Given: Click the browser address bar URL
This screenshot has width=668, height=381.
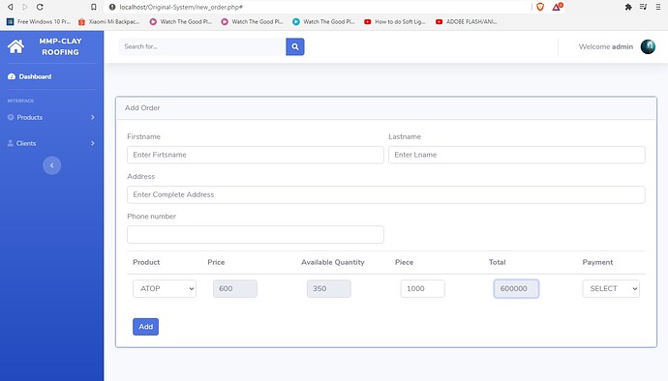Looking at the screenshot, I should pos(181,7).
